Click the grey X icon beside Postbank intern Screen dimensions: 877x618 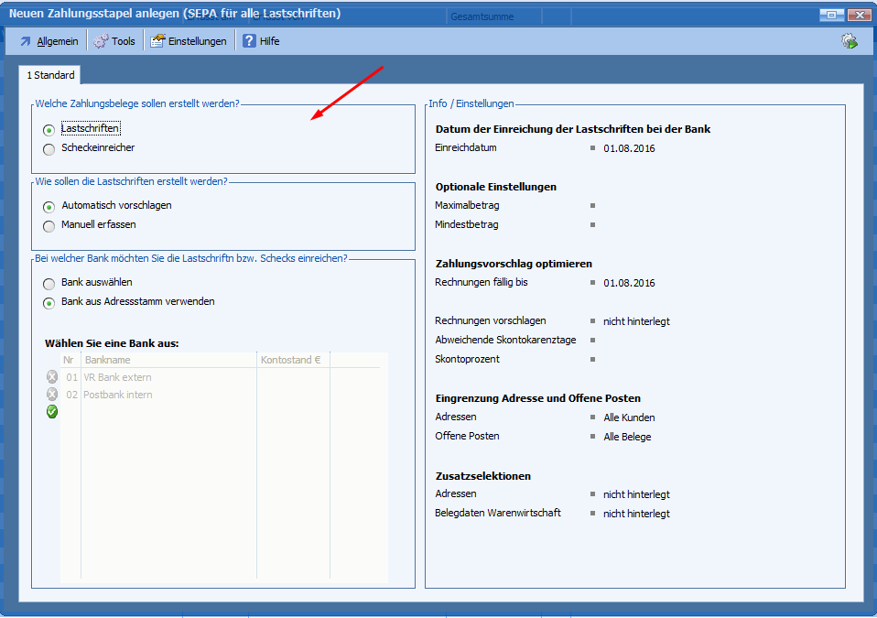52,395
